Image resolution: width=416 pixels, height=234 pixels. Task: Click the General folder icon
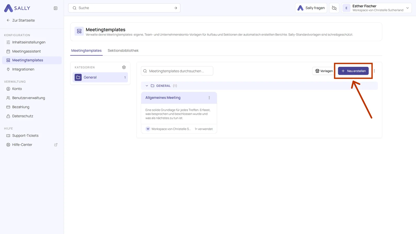78,77
